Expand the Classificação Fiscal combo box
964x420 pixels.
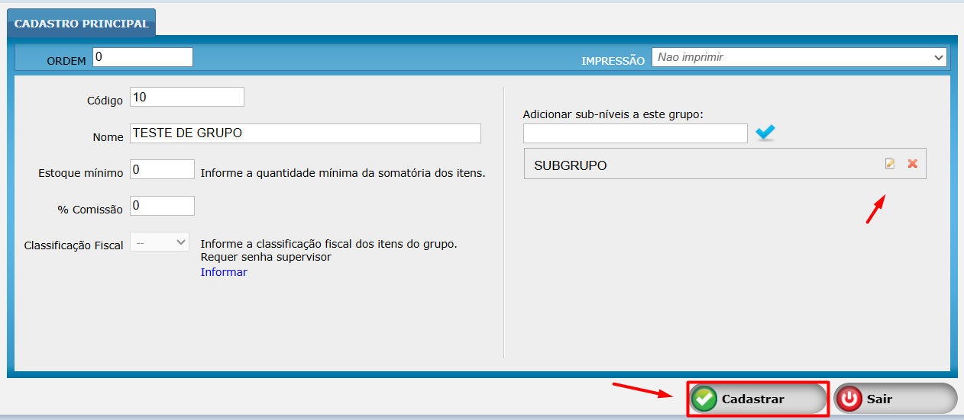(x=160, y=242)
